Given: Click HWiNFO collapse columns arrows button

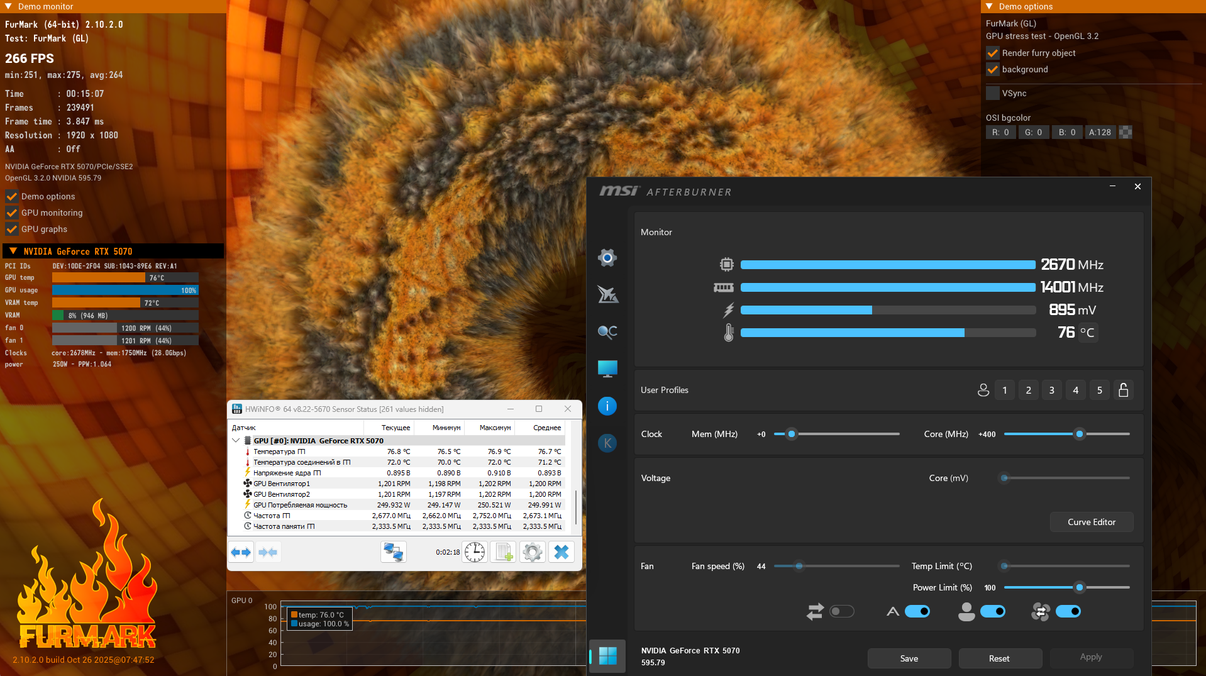Looking at the screenshot, I should coord(268,552).
